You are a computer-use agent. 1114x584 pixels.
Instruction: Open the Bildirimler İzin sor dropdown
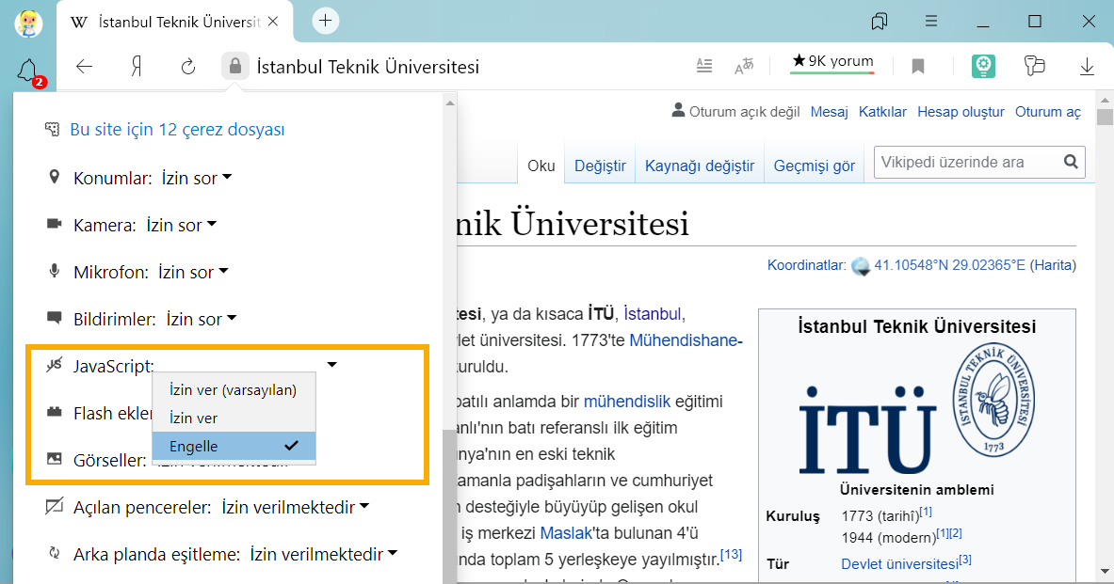[x=202, y=320]
